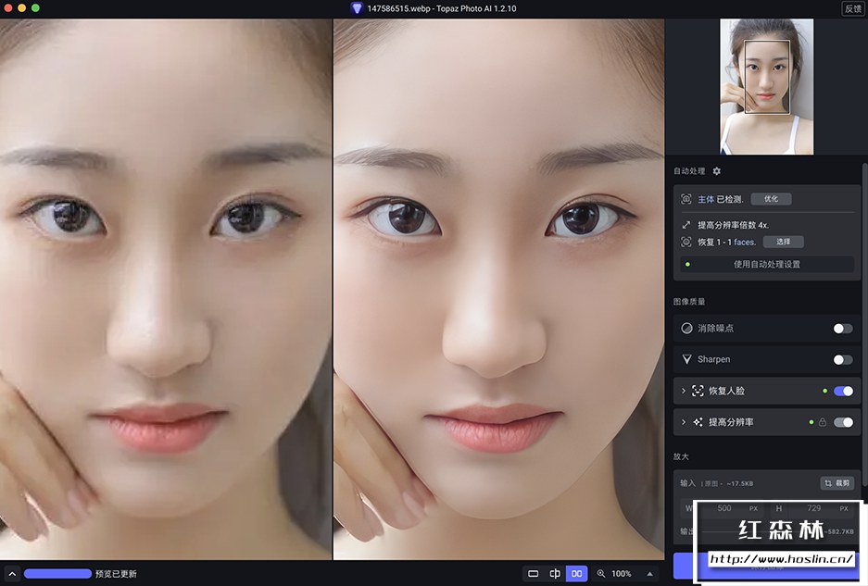The height and width of the screenshot is (586, 868).
Task: Click the 100% zoom value
Action: point(621,574)
